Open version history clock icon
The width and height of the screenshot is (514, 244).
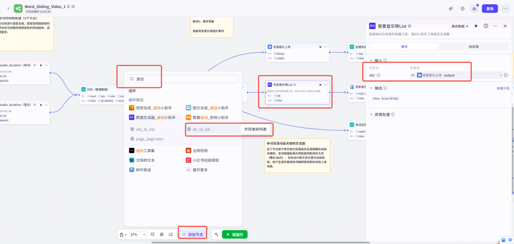tap(462, 9)
